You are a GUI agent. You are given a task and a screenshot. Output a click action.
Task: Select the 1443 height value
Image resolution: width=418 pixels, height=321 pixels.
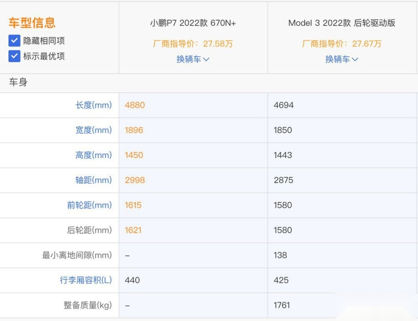pos(283,155)
